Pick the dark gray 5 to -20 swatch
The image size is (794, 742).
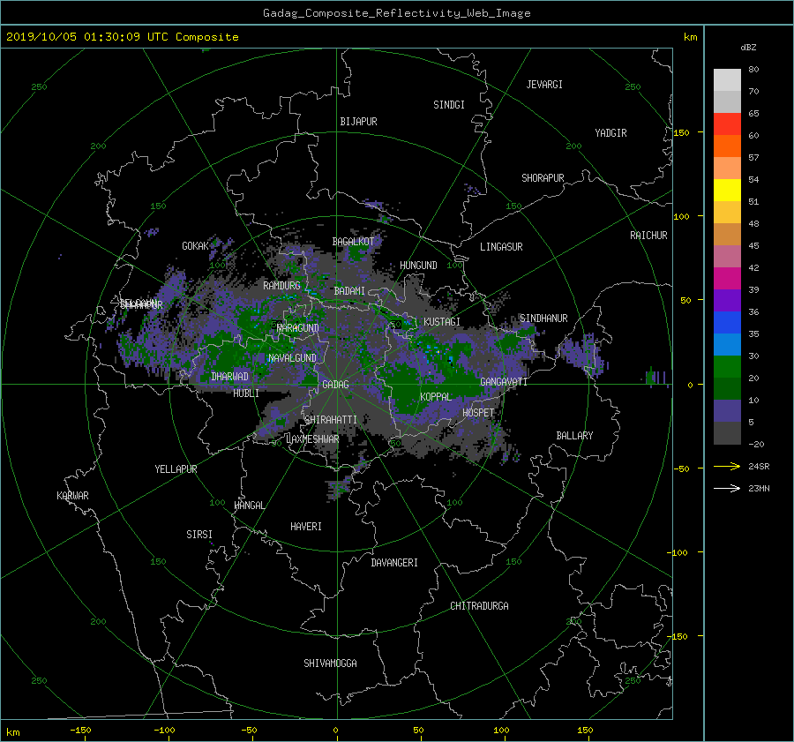coord(727,433)
